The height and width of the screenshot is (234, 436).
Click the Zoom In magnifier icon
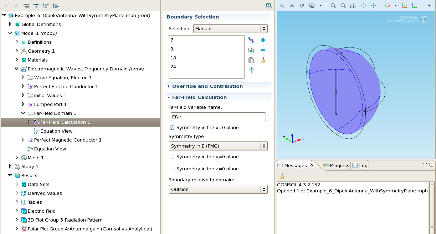(x=333, y=6)
